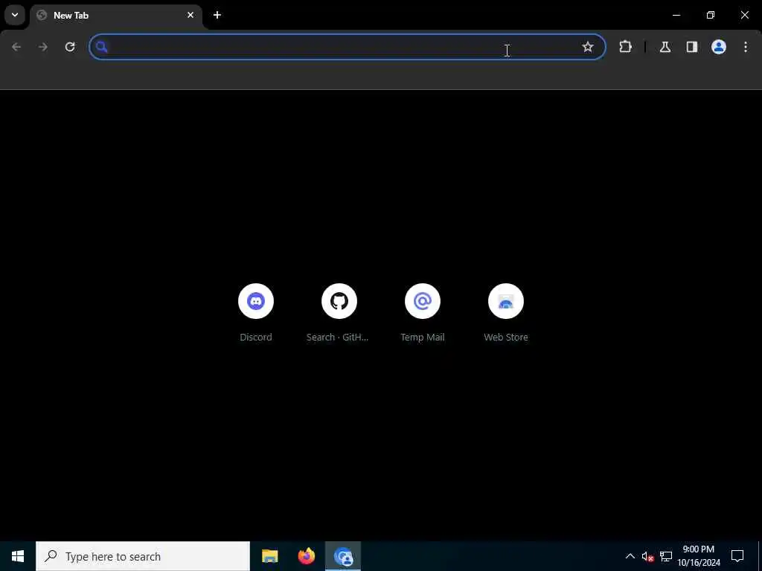
Task: Show hidden system tray icons
Action: [630, 556]
